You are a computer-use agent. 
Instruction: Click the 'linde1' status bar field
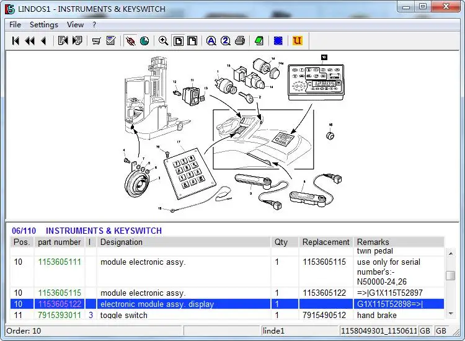pos(300,330)
